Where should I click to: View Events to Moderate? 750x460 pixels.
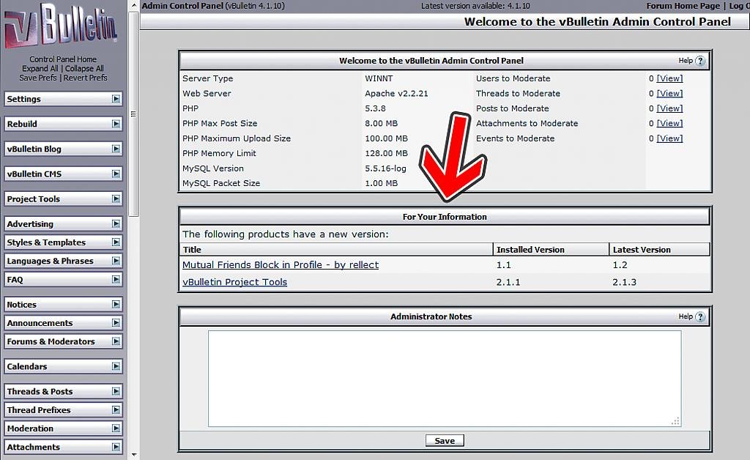(x=669, y=138)
